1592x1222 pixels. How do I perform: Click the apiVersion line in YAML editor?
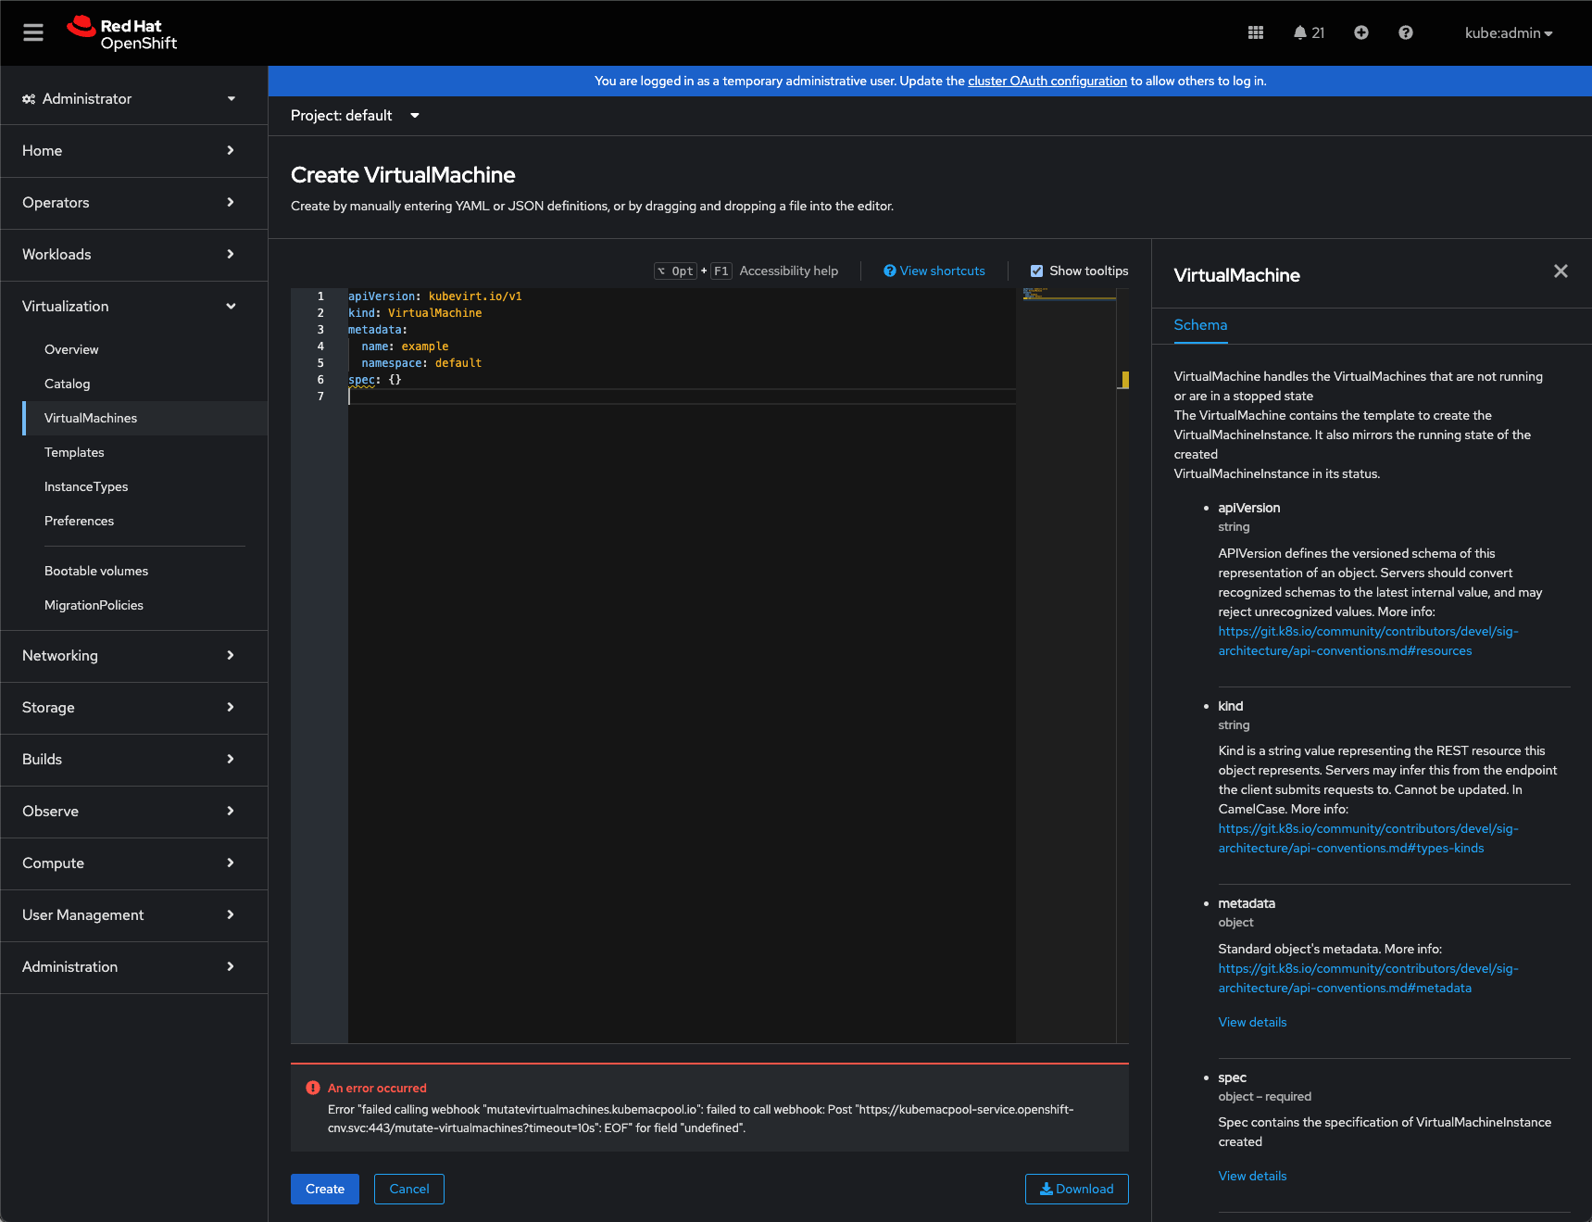[x=435, y=296]
